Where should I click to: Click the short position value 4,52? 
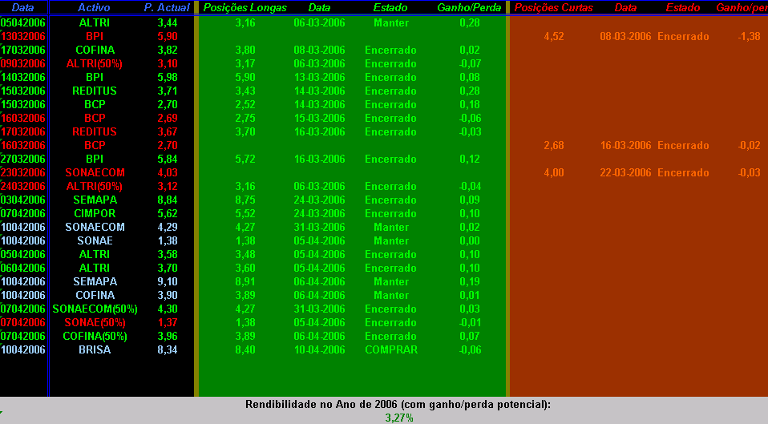(x=554, y=36)
